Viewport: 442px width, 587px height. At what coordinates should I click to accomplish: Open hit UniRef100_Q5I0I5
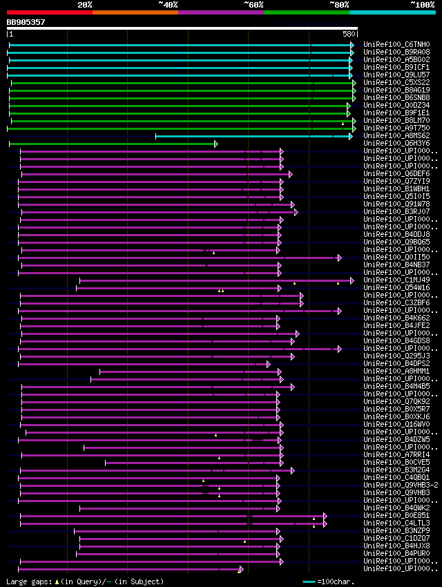coord(396,197)
